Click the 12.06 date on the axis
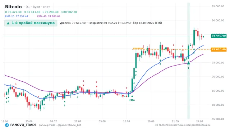 tap(5, 121)
